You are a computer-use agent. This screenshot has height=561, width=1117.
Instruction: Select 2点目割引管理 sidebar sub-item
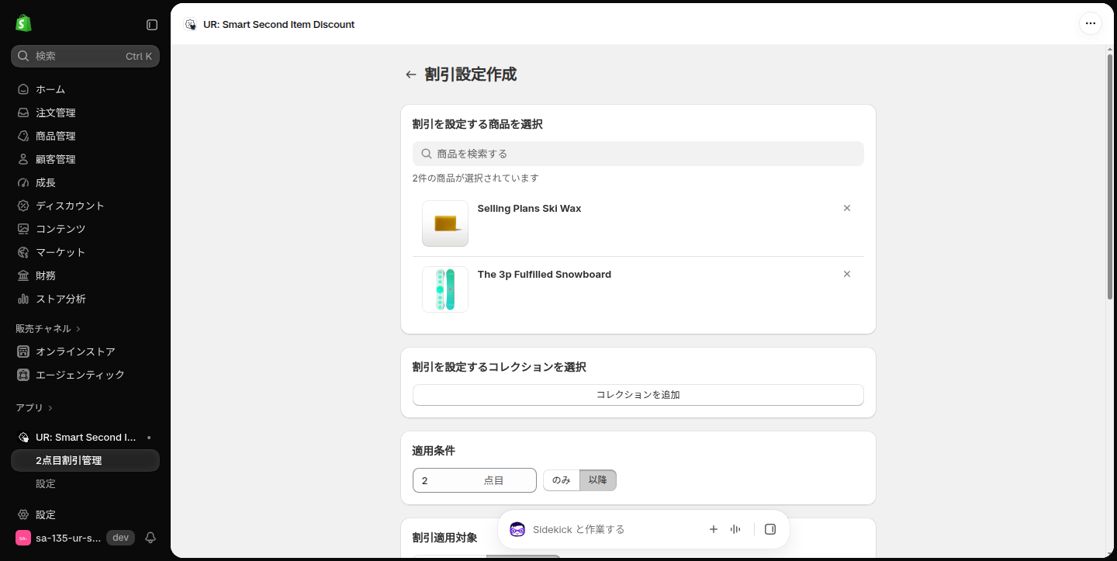85,460
